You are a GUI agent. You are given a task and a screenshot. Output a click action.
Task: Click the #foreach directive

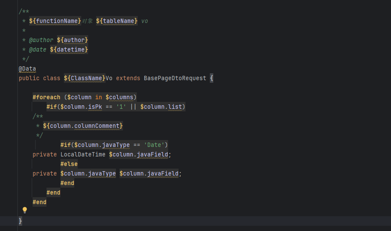[46, 97]
